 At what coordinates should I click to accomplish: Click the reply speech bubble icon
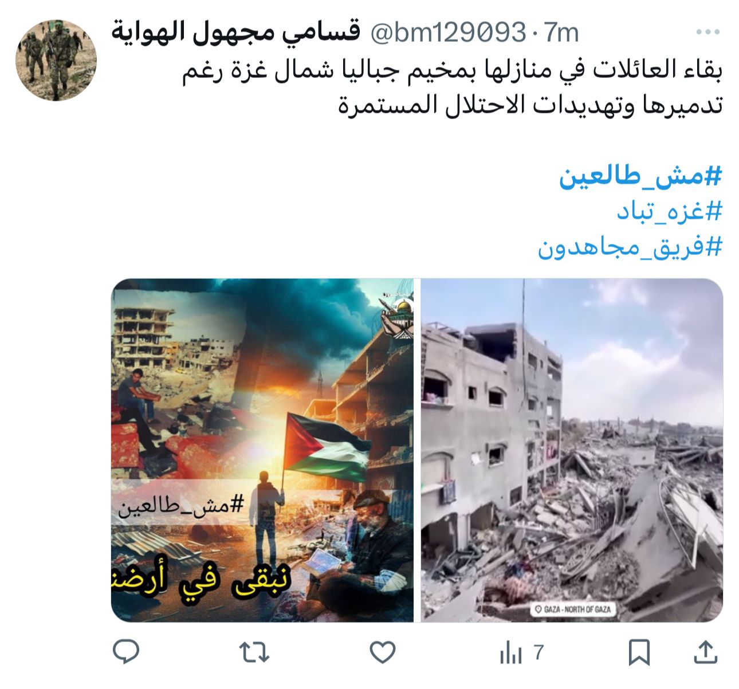pyautogui.click(x=126, y=652)
